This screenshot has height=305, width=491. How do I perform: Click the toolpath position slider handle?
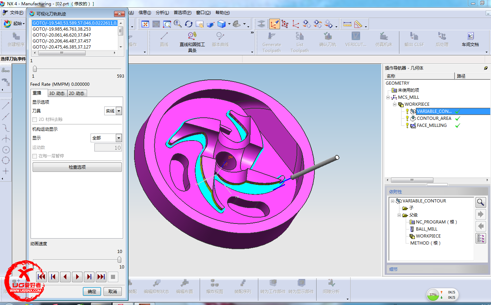click(35, 69)
